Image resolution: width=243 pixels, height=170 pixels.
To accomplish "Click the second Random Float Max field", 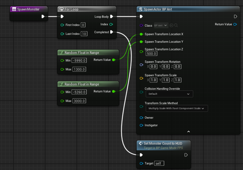I will coord(79,101).
